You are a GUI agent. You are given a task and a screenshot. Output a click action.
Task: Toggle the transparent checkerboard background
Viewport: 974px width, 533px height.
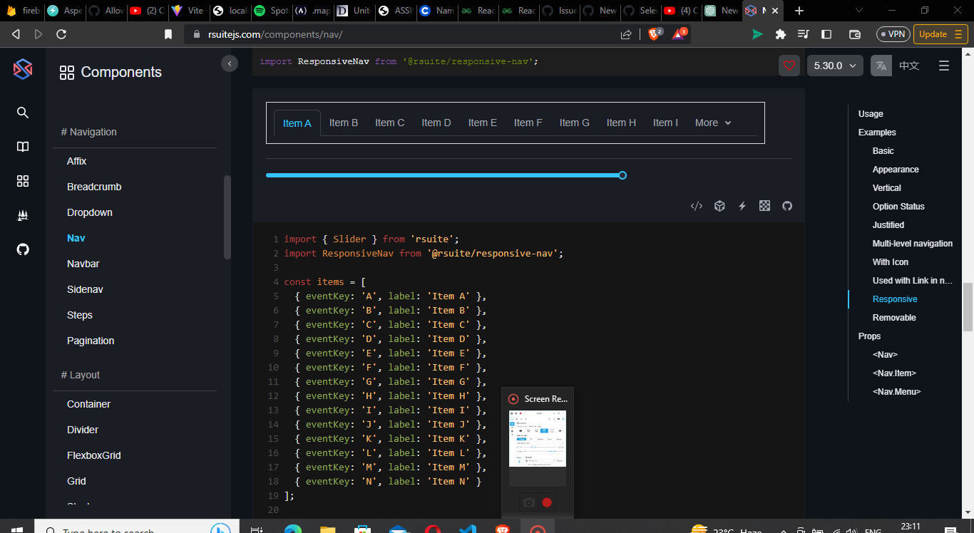(x=764, y=206)
